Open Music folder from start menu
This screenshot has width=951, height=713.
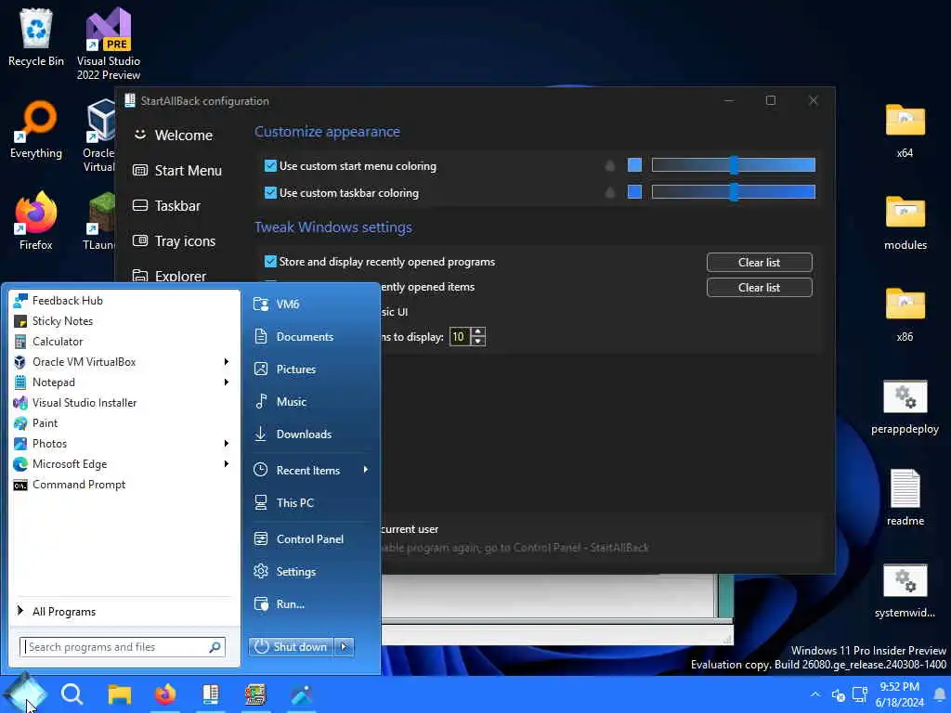(291, 402)
